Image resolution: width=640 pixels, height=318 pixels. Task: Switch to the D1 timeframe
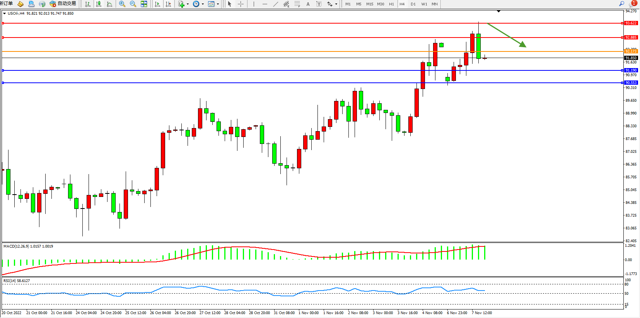tap(413, 4)
